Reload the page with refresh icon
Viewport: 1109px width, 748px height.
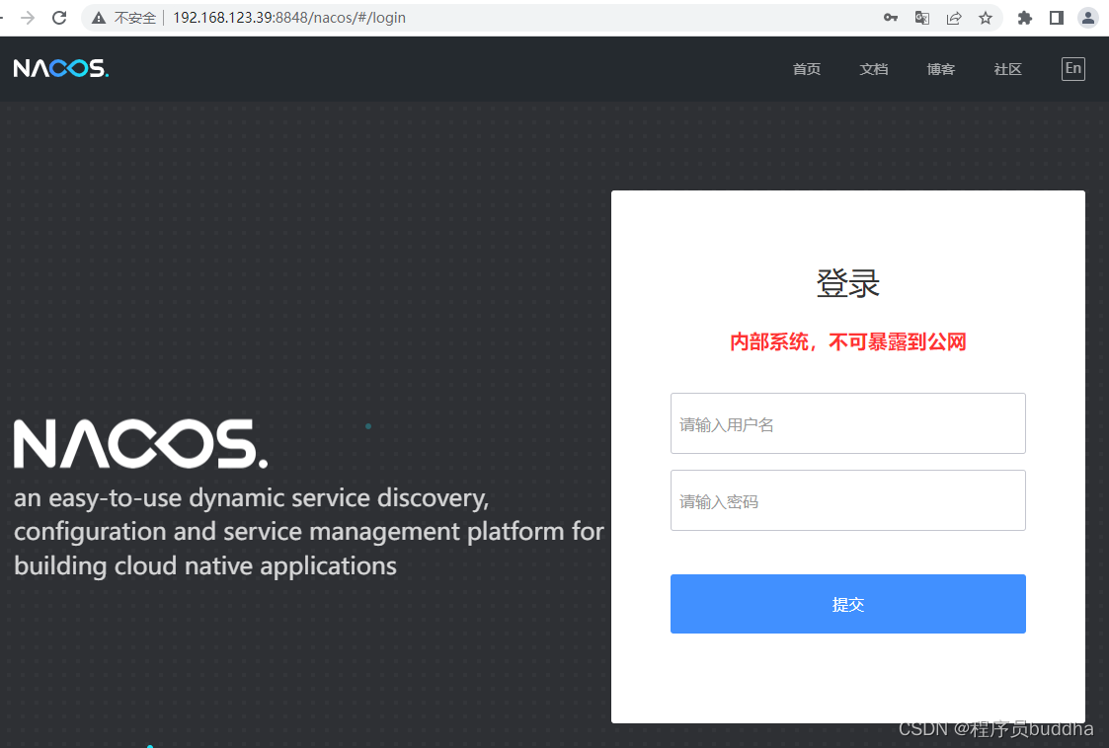point(59,18)
